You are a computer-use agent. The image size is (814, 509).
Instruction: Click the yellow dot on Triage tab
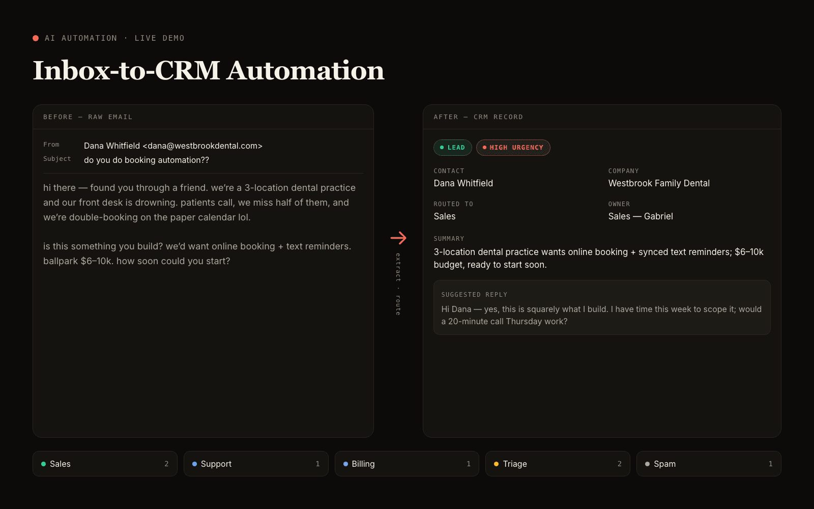(497, 464)
